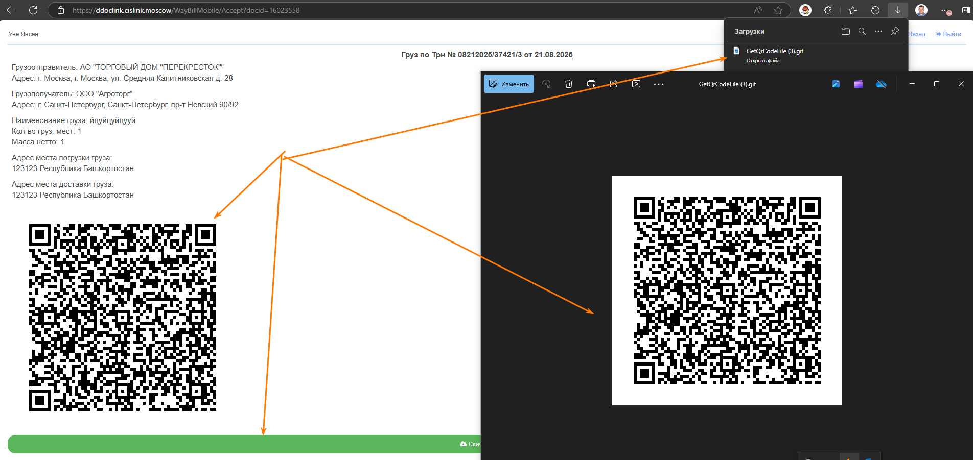
Task: Toggle the browser sidebar icon
Action: [x=966, y=10]
